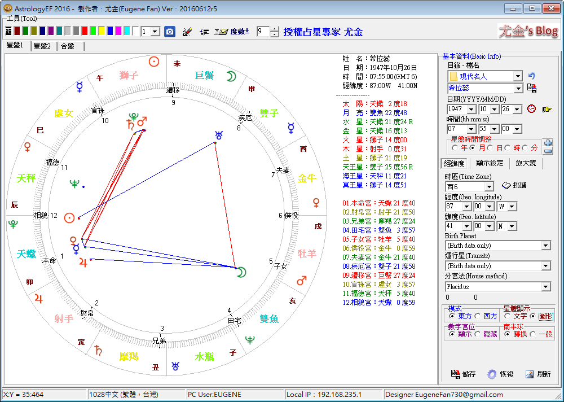Click the line 太陽:天蠍 2度18
Viewport: 564px width, 402px height.
pos(375,103)
